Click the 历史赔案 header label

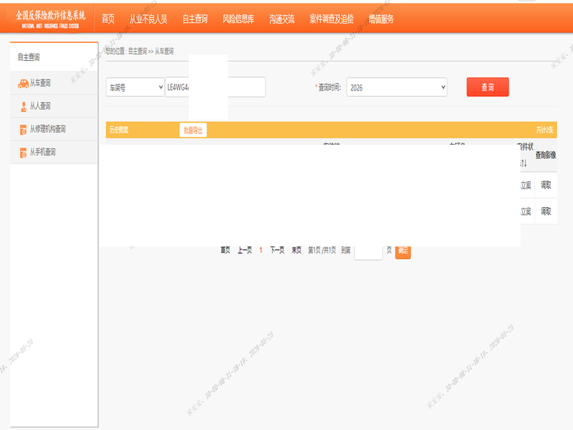pyautogui.click(x=119, y=130)
